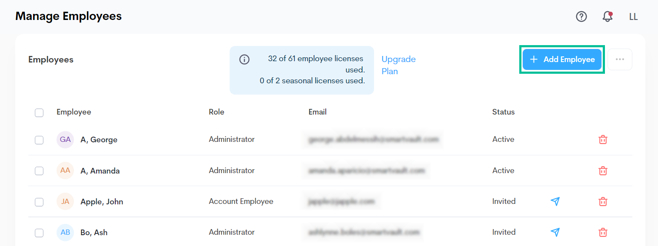
Task: Check the box for Apple, John
Action: (x=39, y=202)
